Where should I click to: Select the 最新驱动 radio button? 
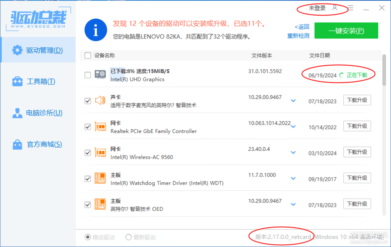pos(129,237)
